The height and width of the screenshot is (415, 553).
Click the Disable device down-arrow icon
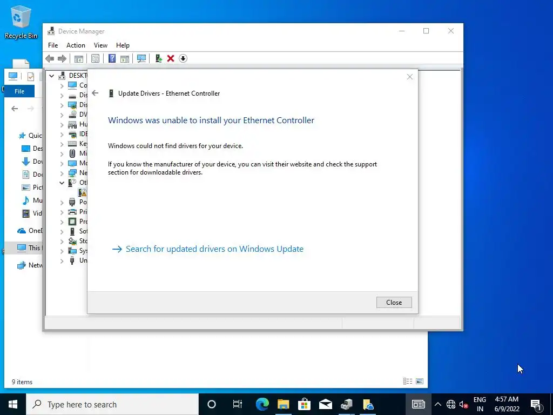[x=183, y=58]
